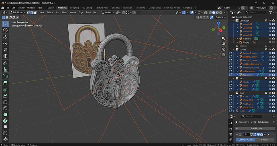Collapse the Subdivision modifier panel

tap(237, 134)
